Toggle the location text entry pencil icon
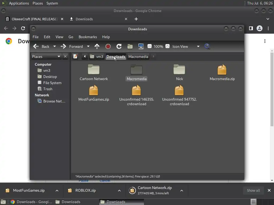 click(x=75, y=57)
